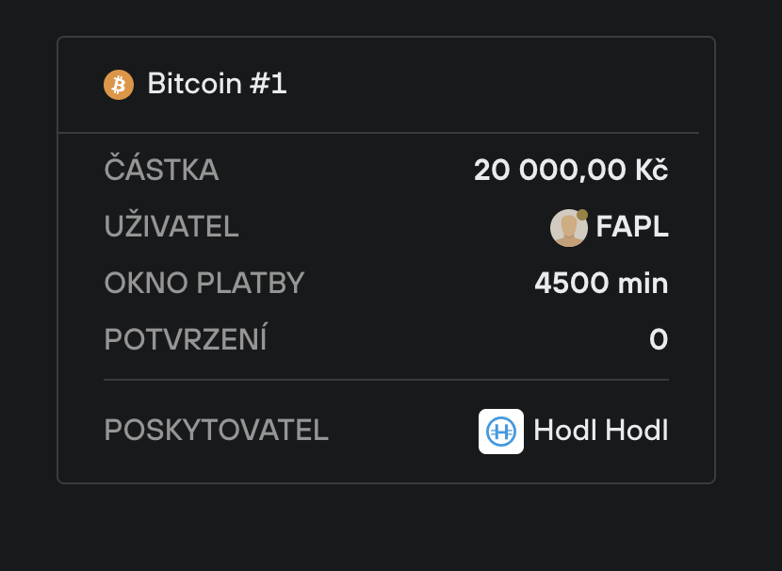
Task: Select the 20 000,00 Kč amount
Action: tap(570, 170)
